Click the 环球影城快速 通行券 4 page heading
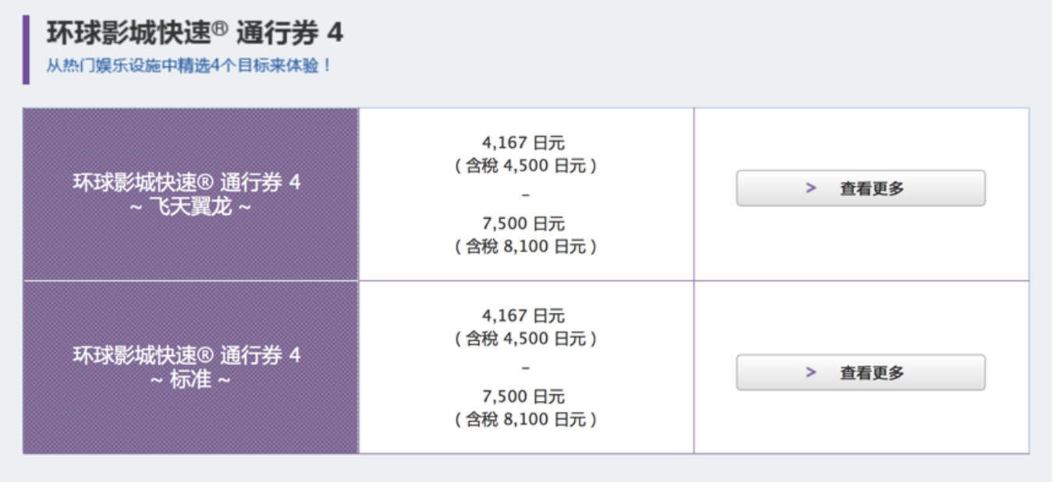Image resolution: width=1061 pixels, height=482 pixels. [x=194, y=33]
